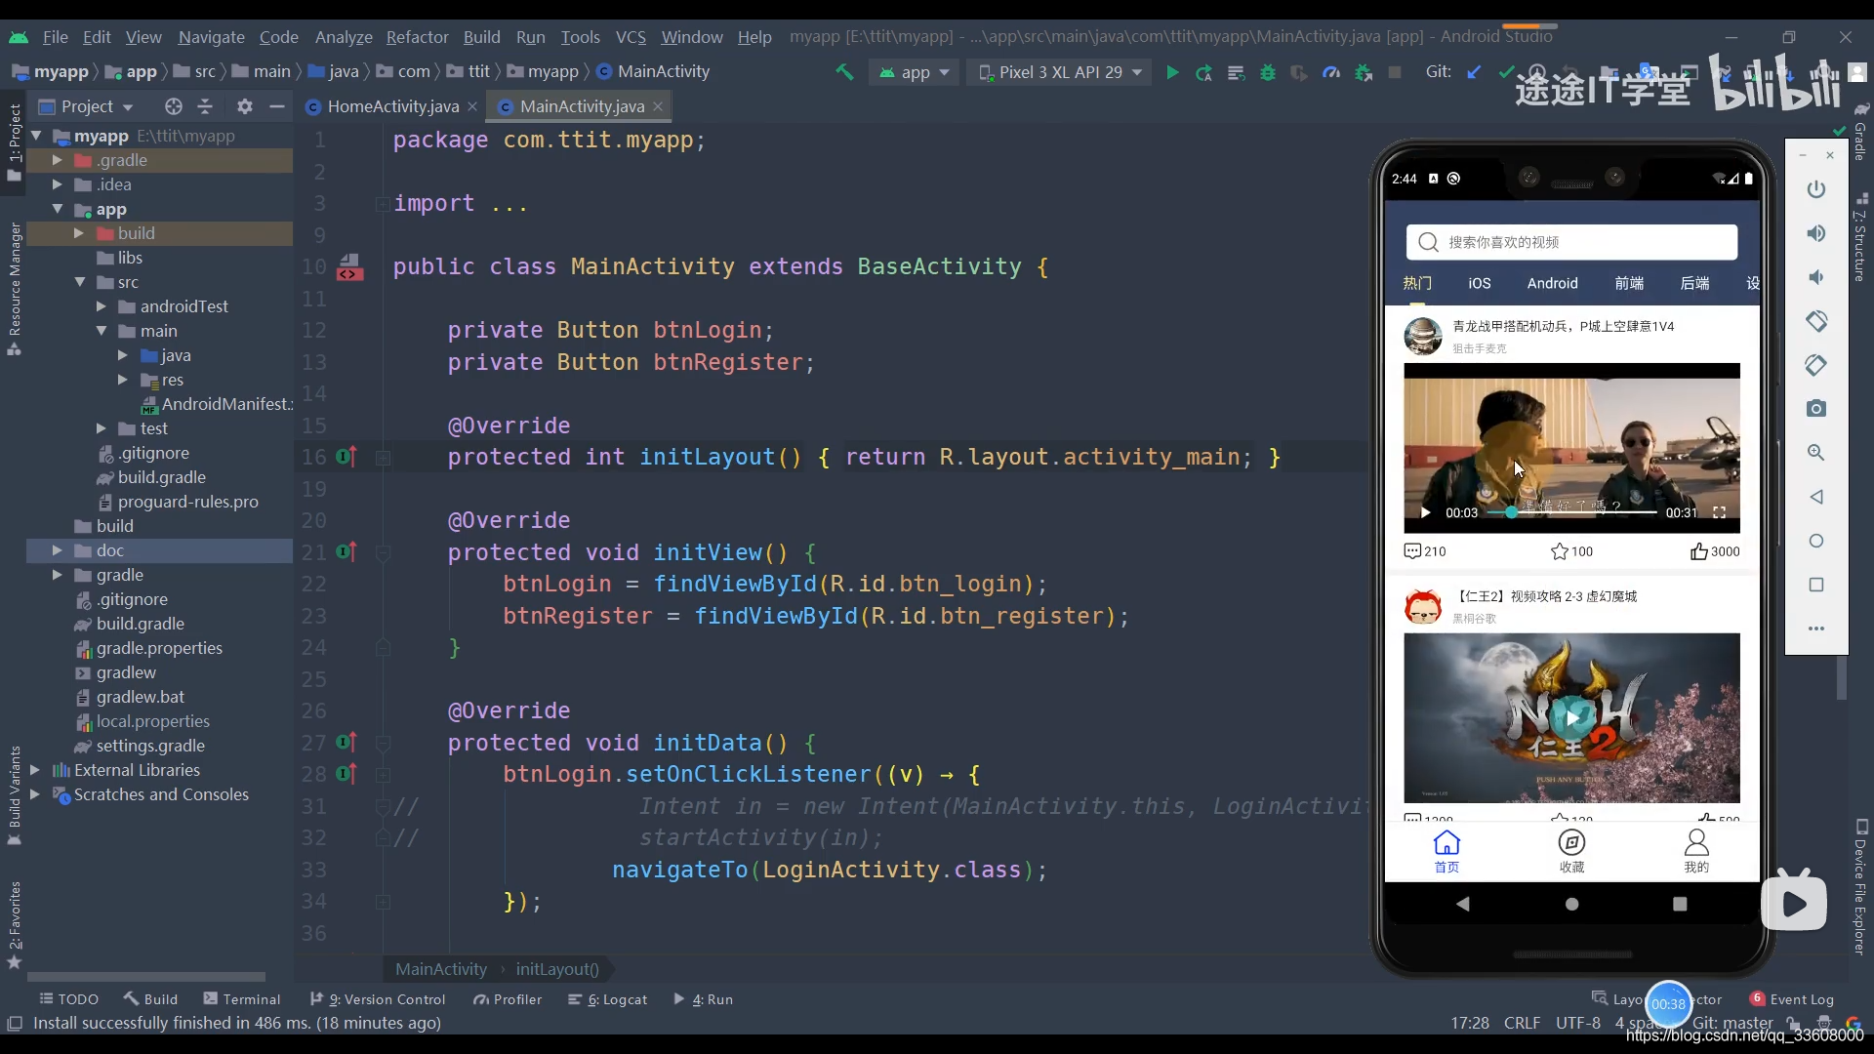Click the 首页 home icon in emulator

tap(1446, 849)
